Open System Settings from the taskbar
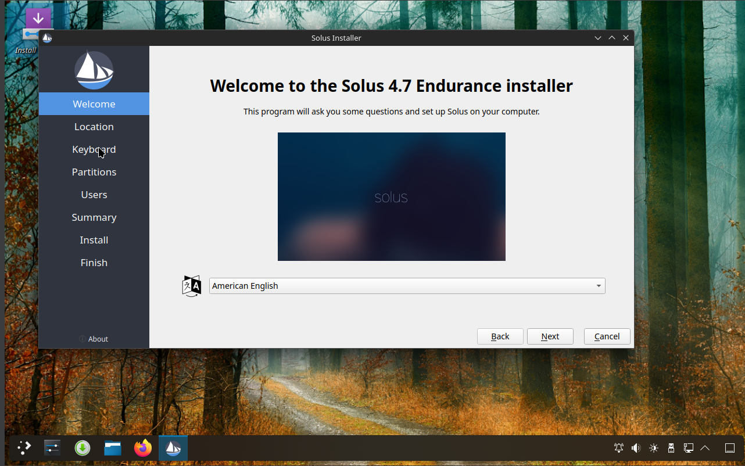745x466 pixels. pos(52,448)
